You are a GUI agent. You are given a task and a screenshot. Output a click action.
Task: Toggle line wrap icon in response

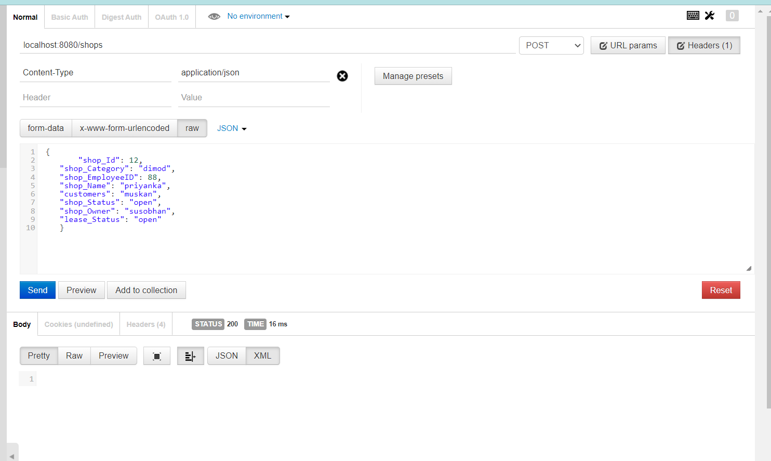point(190,356)
